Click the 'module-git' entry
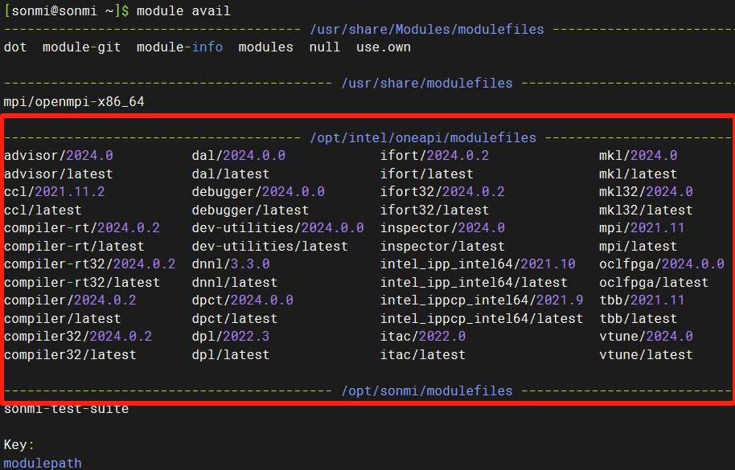This screenshot has width=735, height=470. [81, 47]
